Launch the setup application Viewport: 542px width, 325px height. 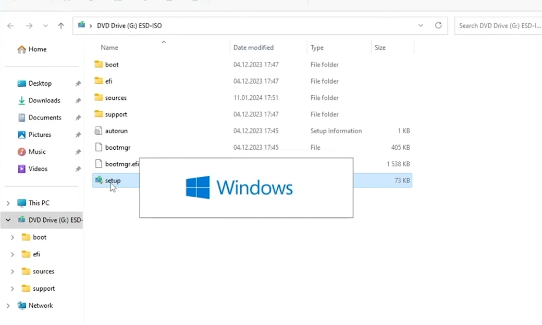pos(113,180)
